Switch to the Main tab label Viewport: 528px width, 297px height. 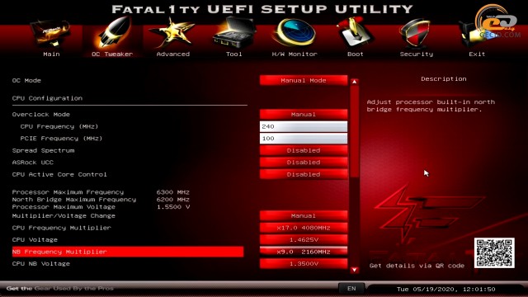(51, 54)
